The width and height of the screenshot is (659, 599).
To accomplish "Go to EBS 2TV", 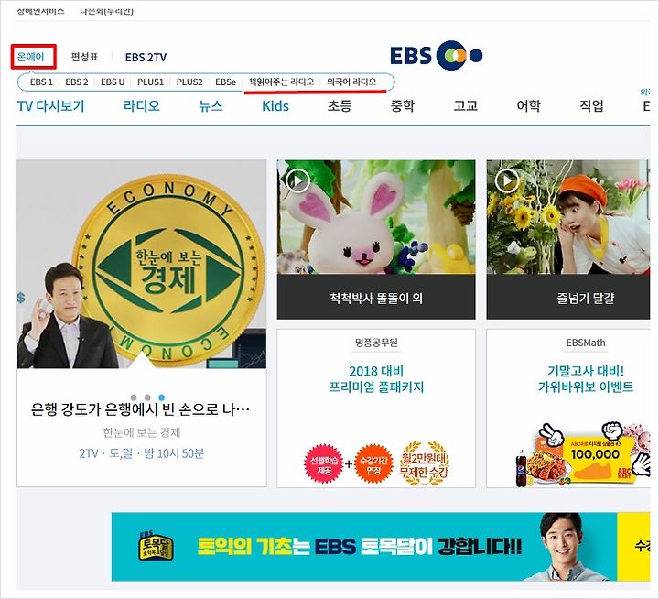I will coord(146,57).
